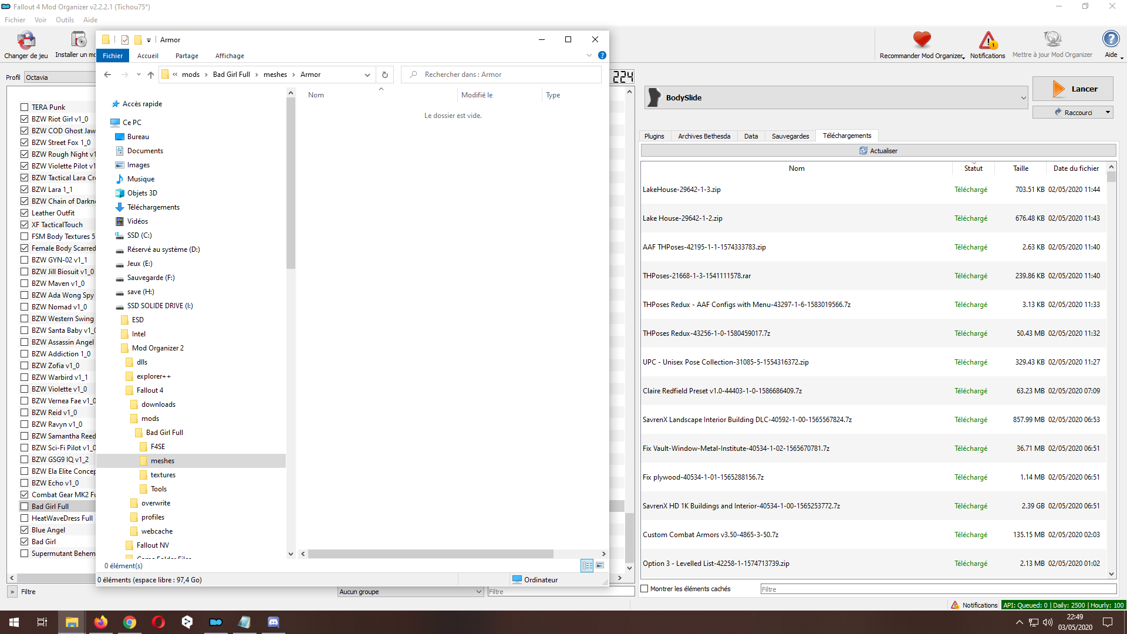Click the Lancer button
Viewport: 1127px width, 634px height.
pyautogui.click(x=1072, y=89)
